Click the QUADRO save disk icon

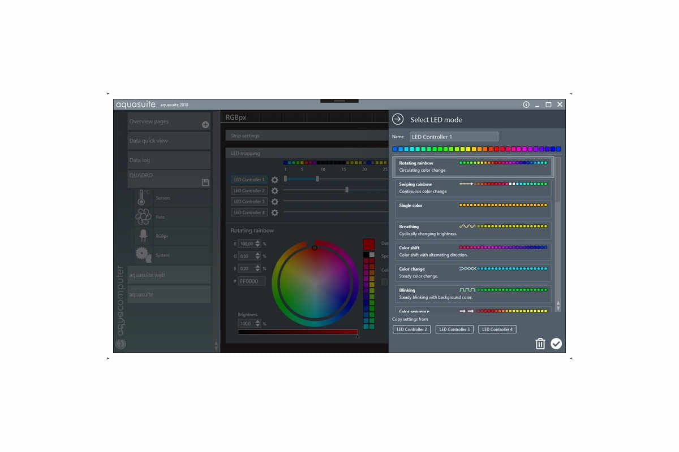(205, 182)
